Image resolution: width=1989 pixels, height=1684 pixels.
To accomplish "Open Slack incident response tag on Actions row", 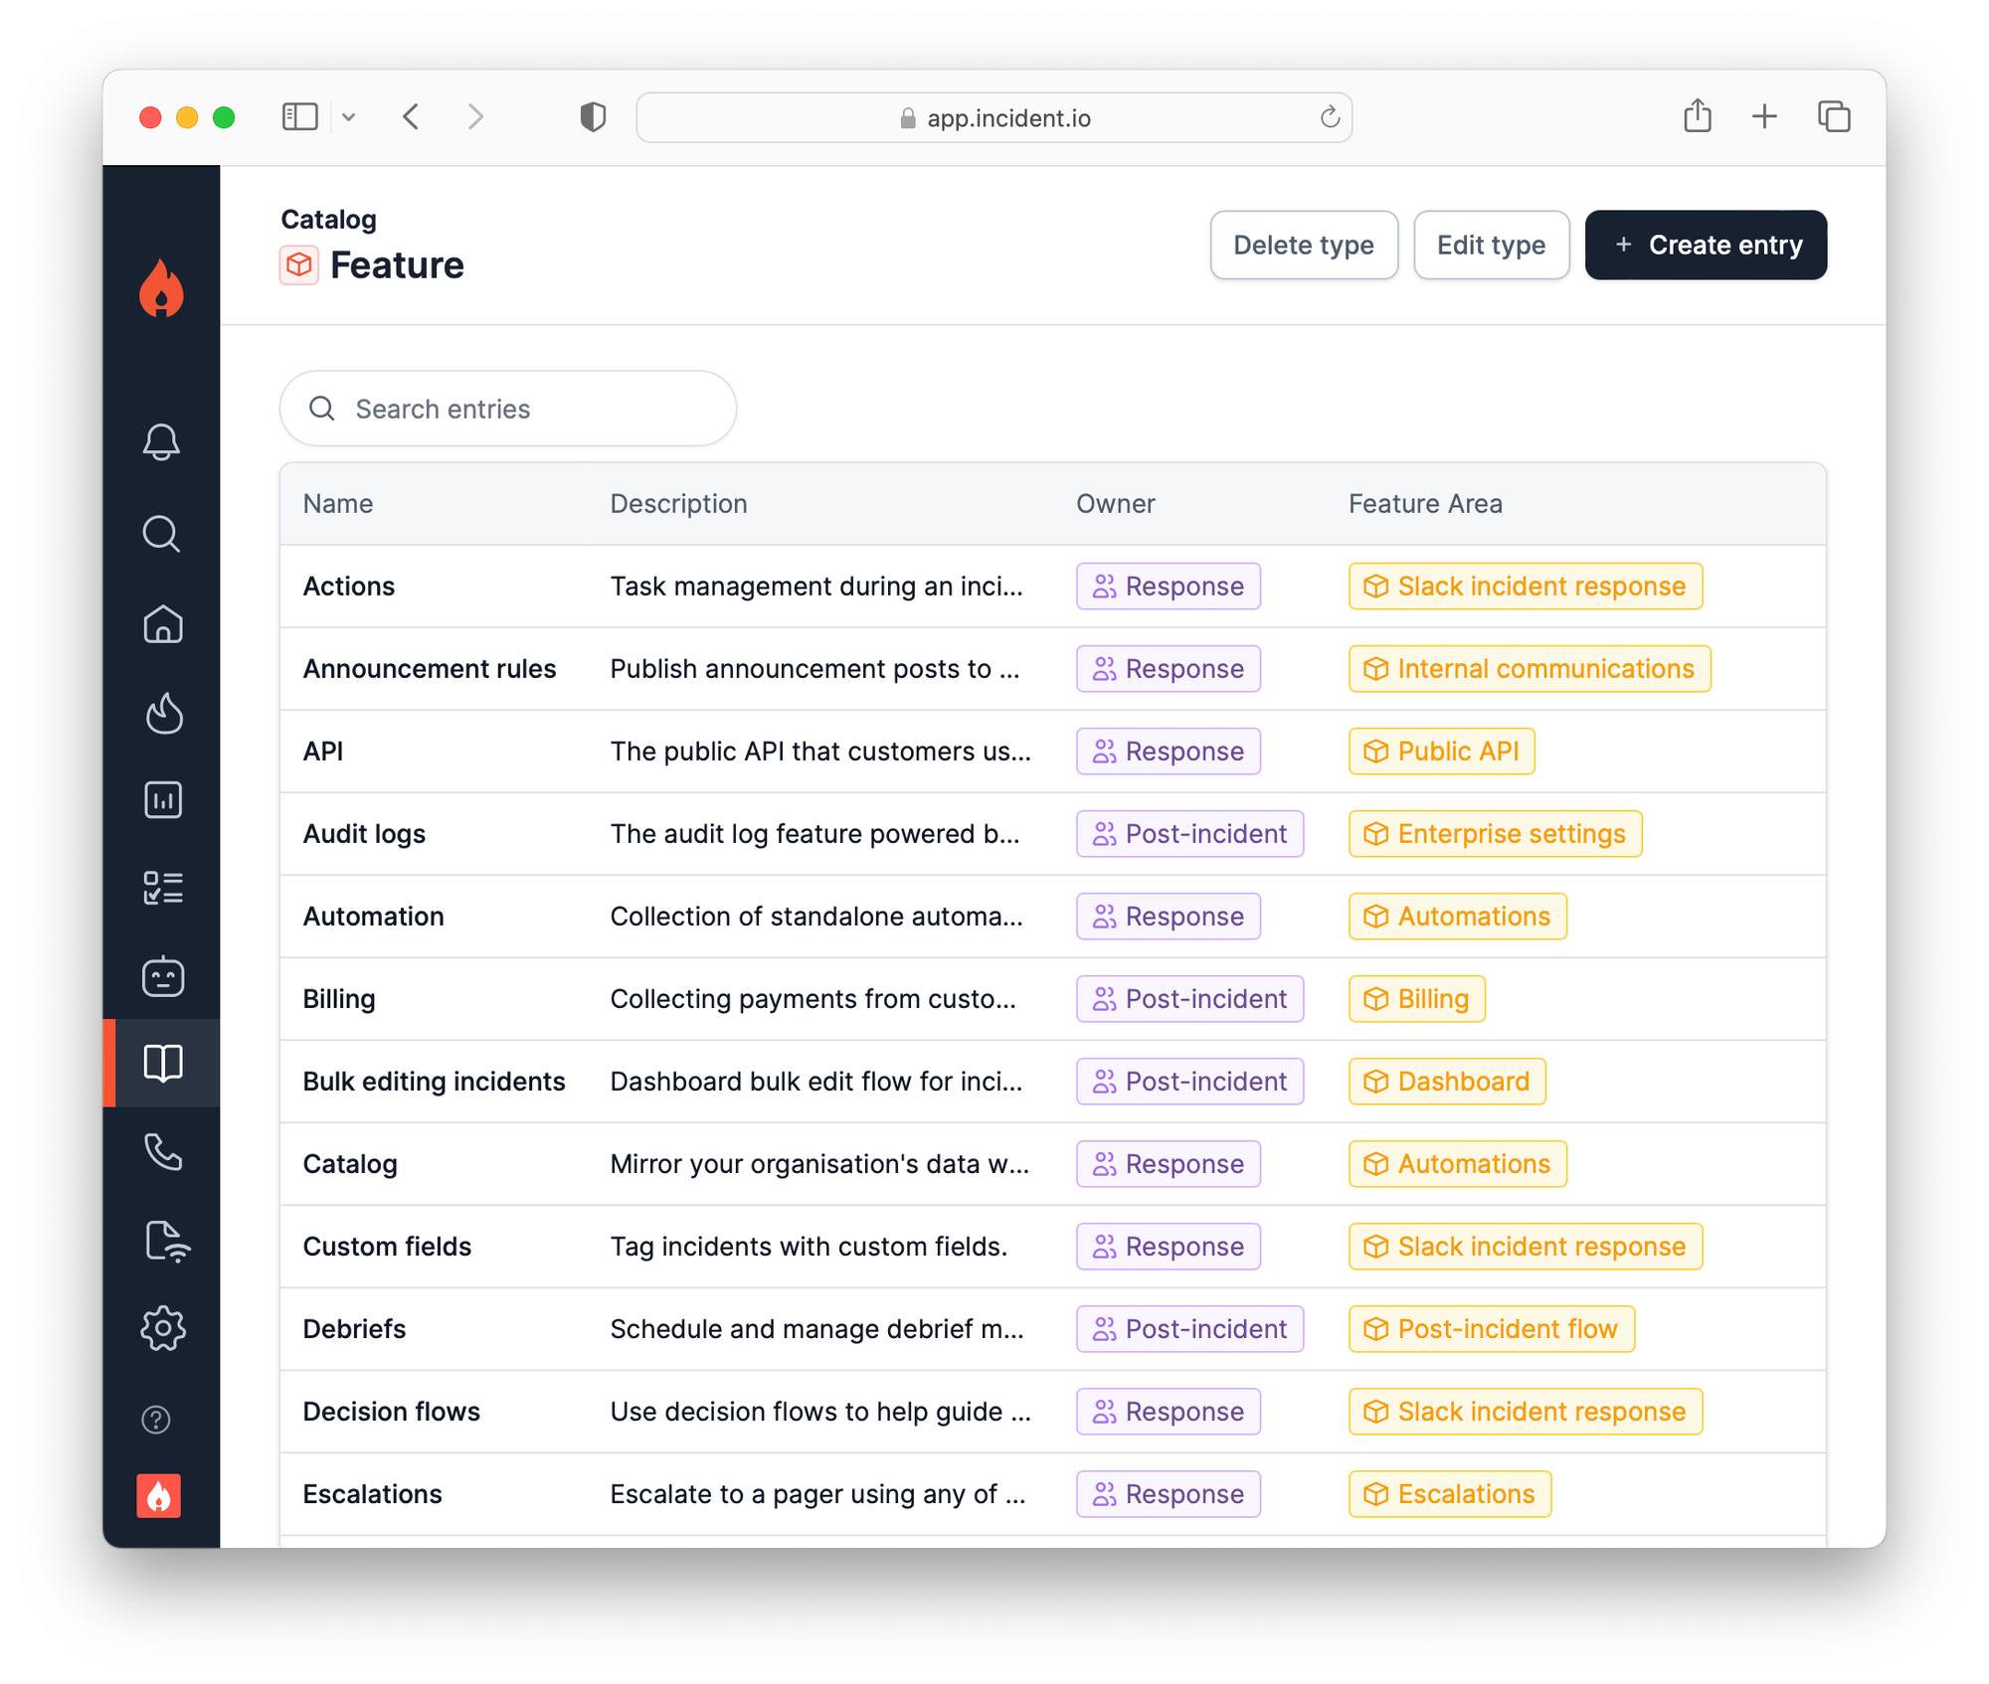I will tap(1525, 587).
